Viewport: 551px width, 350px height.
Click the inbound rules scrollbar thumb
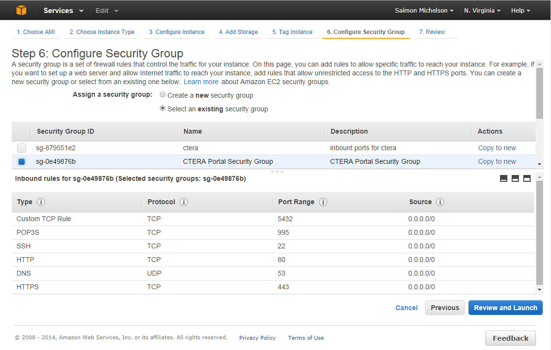(x=539, y=232)
